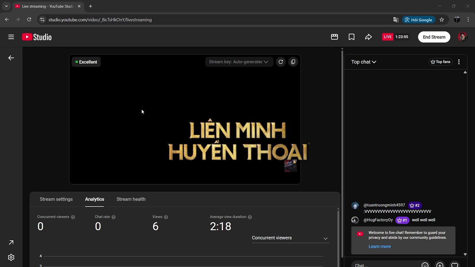475x267 pixels.
Task: Open the browser three-dot menu
Action: (x=468, y=20)
